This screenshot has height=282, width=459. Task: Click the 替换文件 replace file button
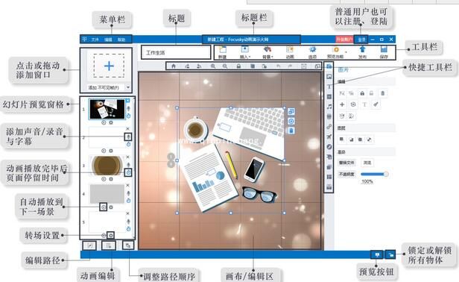click(x=346, y=163)
